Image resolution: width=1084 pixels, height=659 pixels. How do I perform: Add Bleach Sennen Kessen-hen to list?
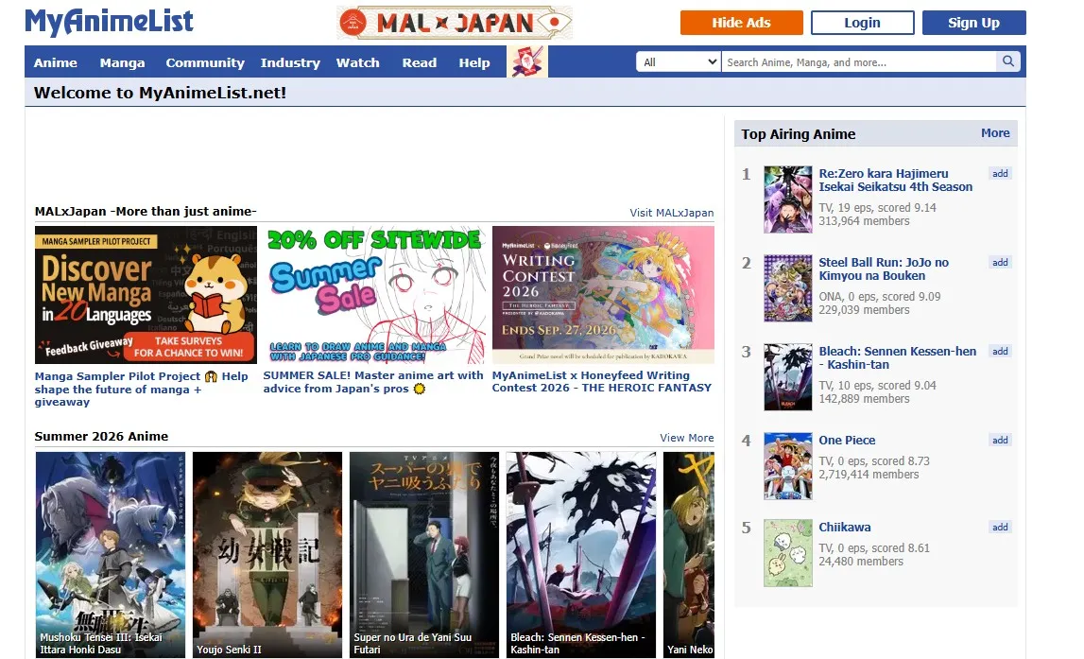[x=1000, y=352]
